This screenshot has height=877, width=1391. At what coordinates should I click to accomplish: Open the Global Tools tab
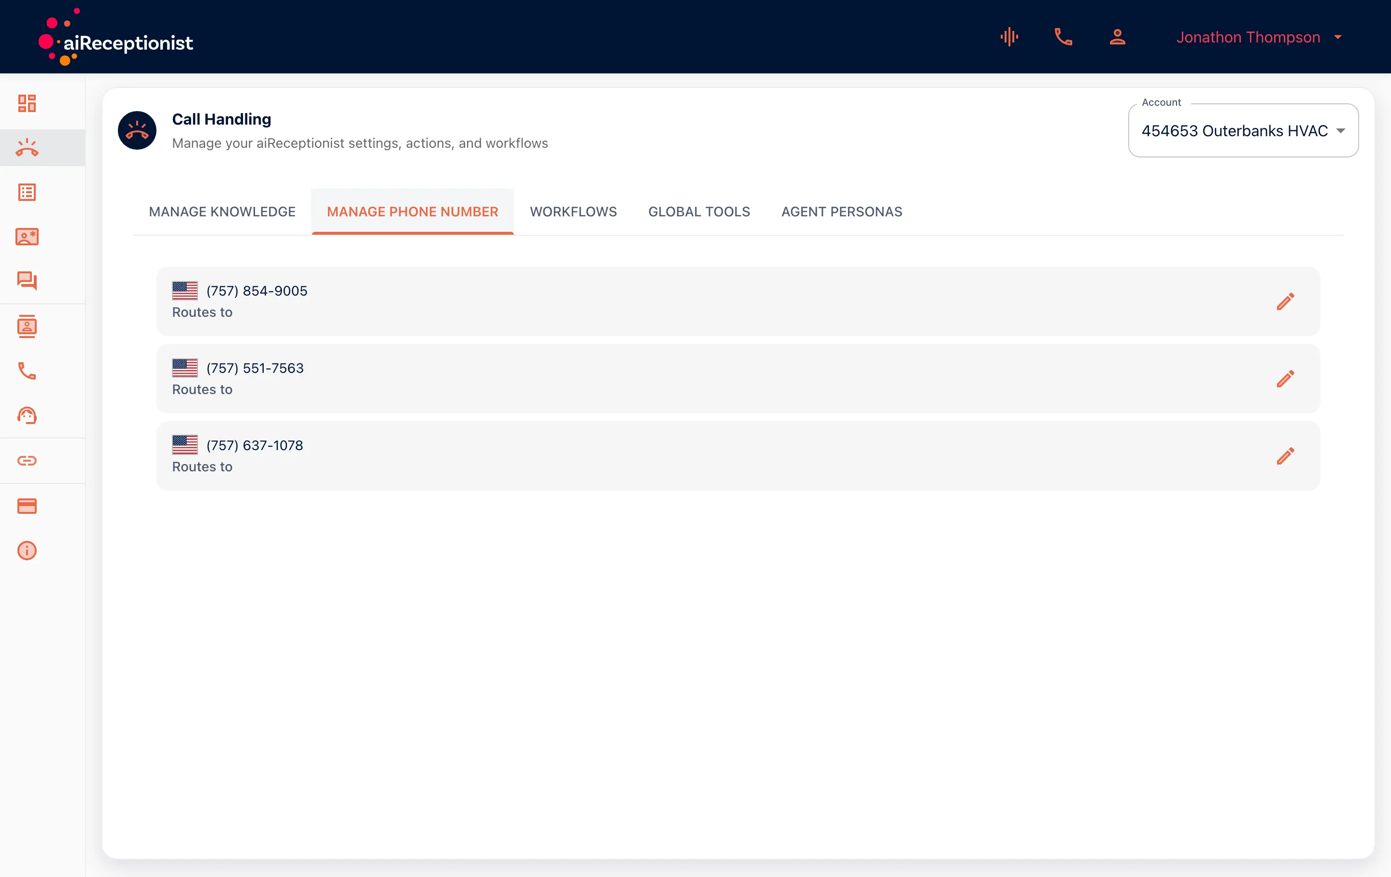699,212
